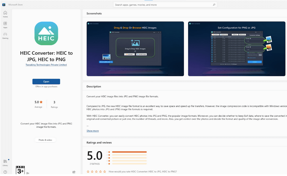Image resolution: width=287 pixels, height=176 pixels.
Task: Rate the app one star
Action: click(88, 171)
